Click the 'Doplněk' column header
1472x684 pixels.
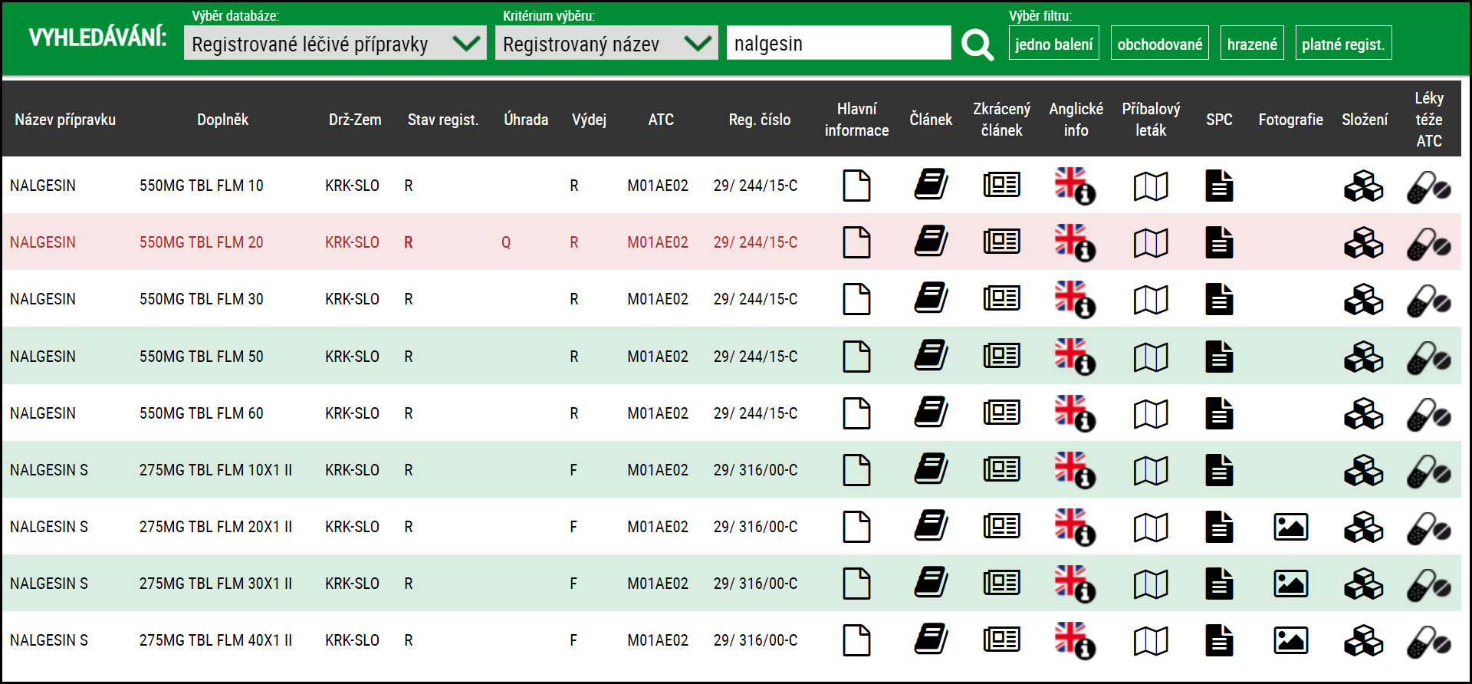click(222, 120)
